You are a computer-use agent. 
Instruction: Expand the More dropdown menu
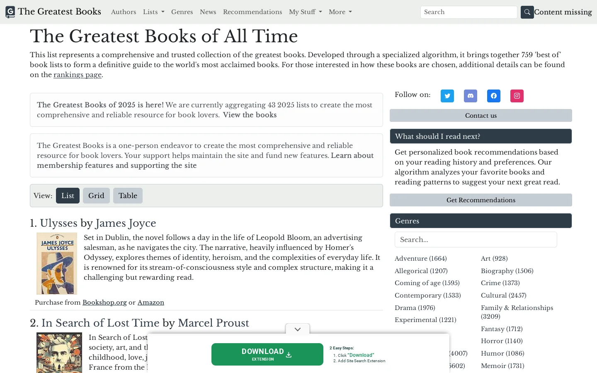point(340,12)
